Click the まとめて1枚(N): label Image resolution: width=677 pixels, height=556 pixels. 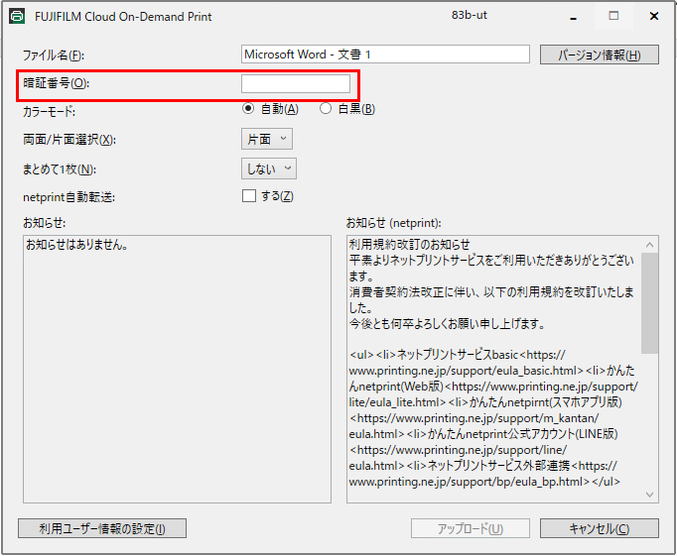(x=60, y=168)
